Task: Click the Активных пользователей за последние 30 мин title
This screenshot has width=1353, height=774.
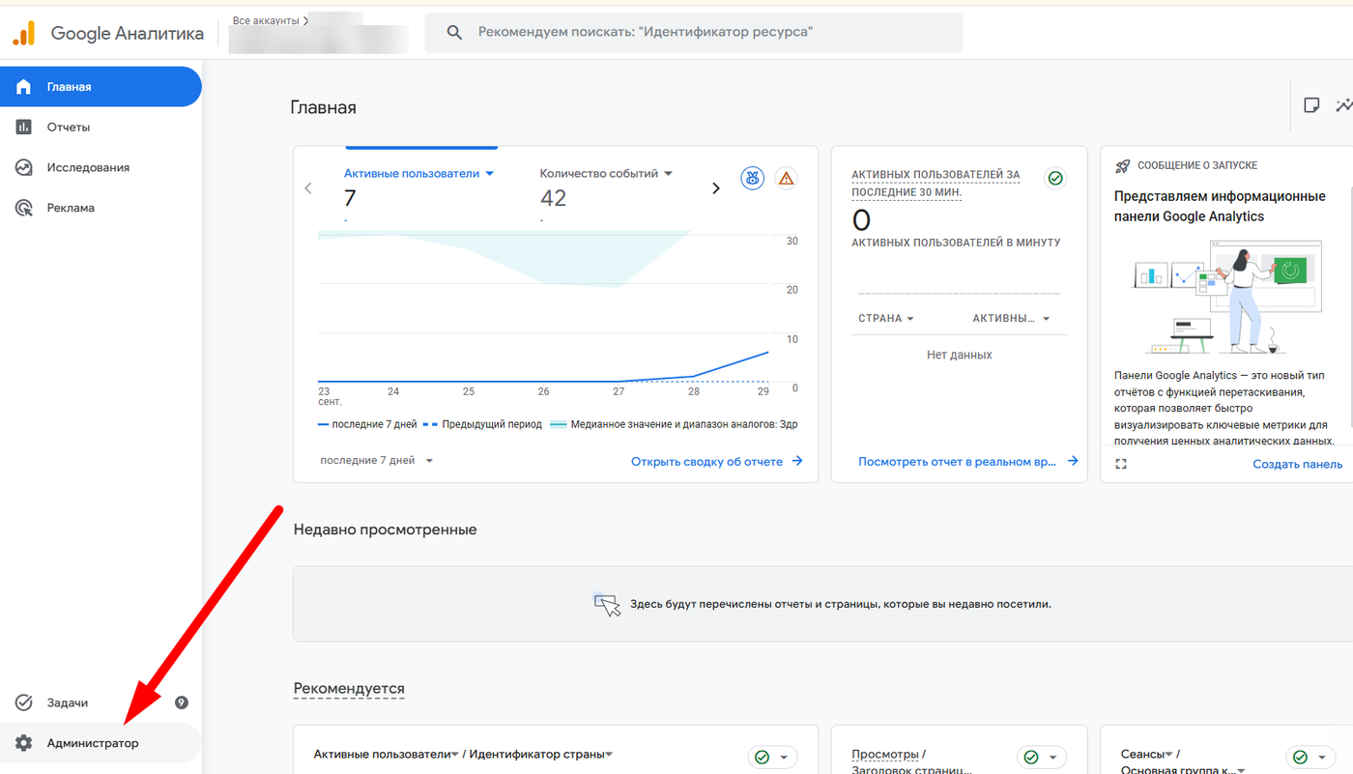Action: pyautogui.click(x=936, y=184)
